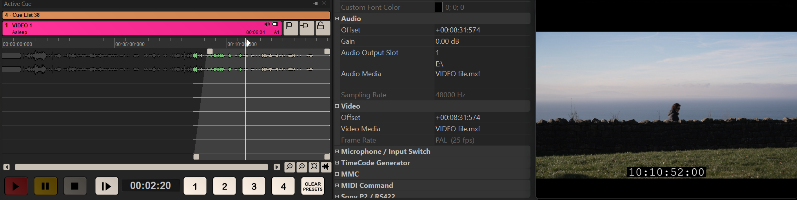The image size is (797, 200).
Task: Click the CLEAR PRESETS button
Action: click(312, 186)
